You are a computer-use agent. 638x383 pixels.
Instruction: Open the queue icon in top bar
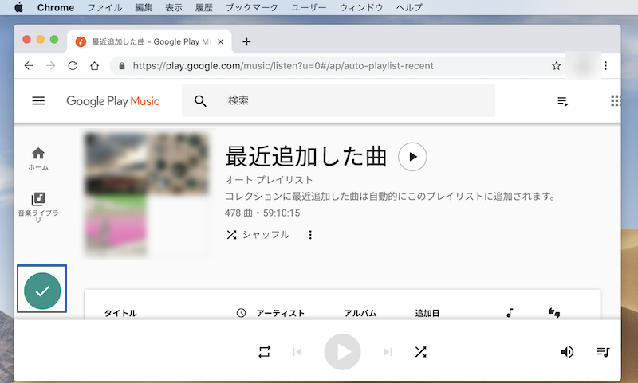562,101
